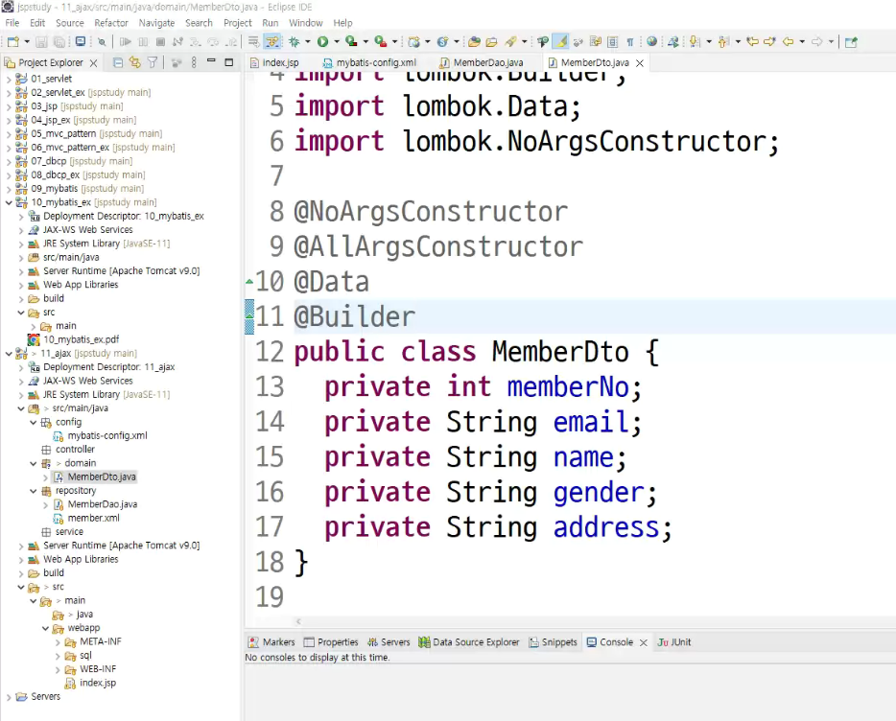Click line 12 class declaration in editor
Image resolution: width=896 pixels, height=721 pixels.
click(x=477, y=351)
